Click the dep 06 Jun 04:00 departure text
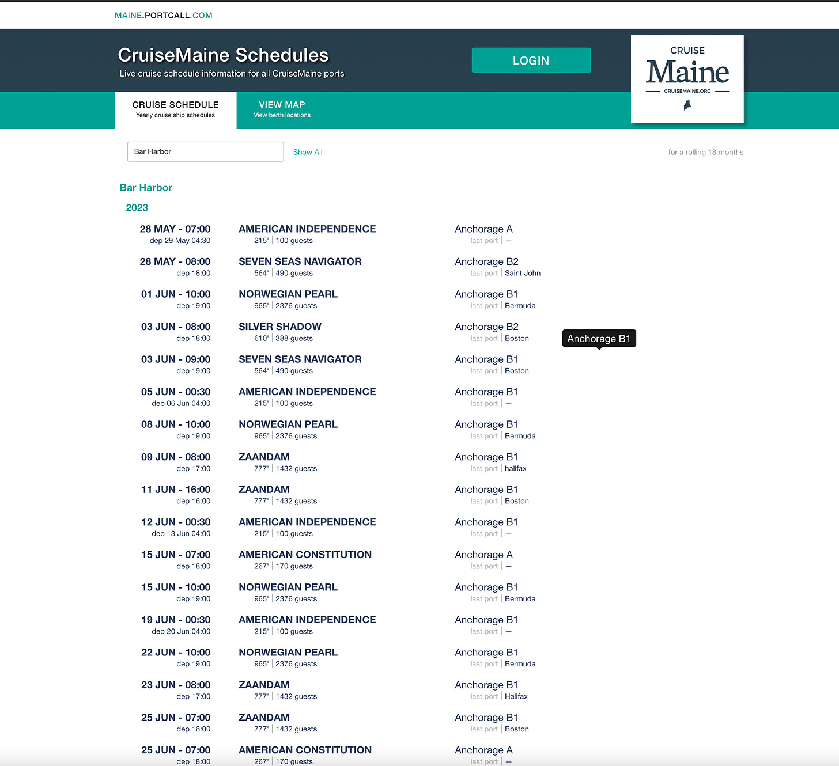Image resolution: width=839 pixels, height=766 pixels. pyautogui.click(x=181, y=404)
